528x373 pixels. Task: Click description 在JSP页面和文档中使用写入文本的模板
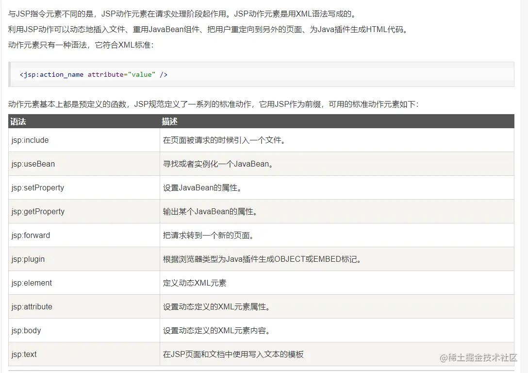(x=233, y=355)
